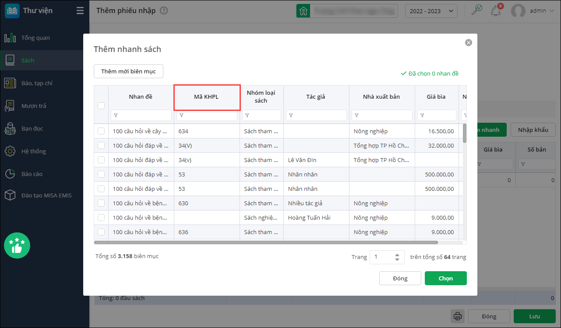
Task: Click the Nhập khẩu button behind dialog
Action: tap(533, 130)
